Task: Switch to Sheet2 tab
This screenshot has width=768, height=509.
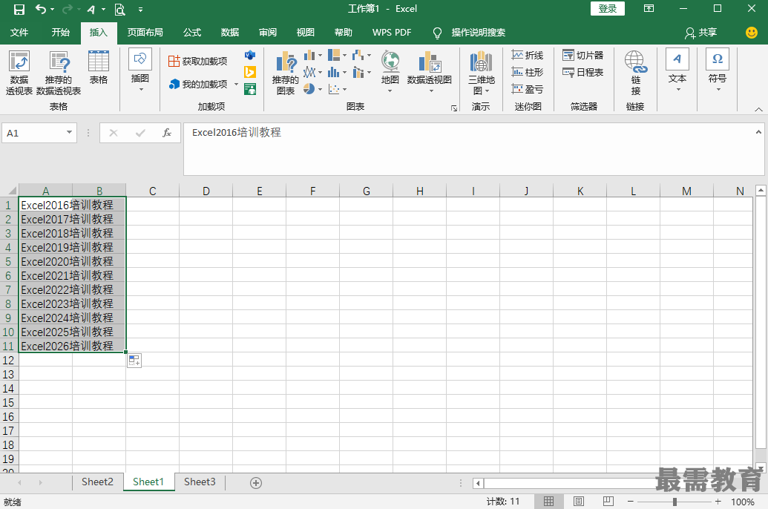Action: pos(97,482)
